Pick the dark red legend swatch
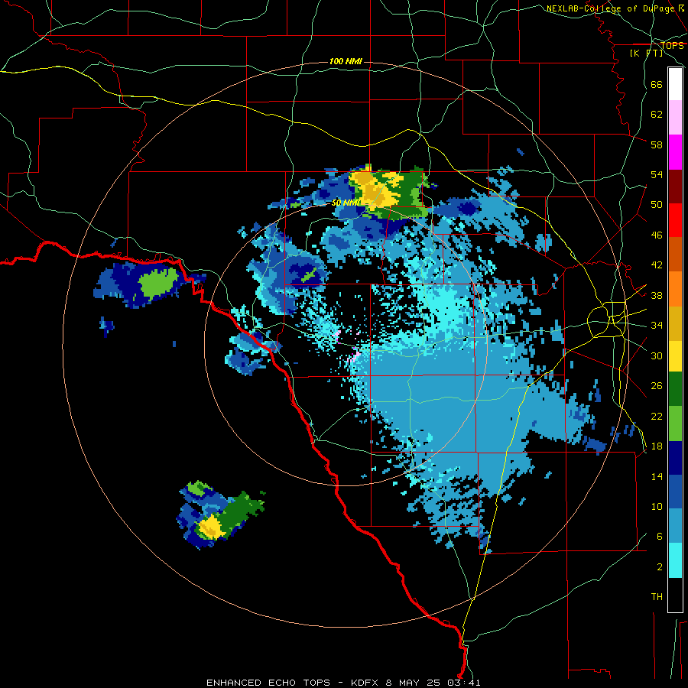Screen dimensions: 688x688 click(675, 187)
